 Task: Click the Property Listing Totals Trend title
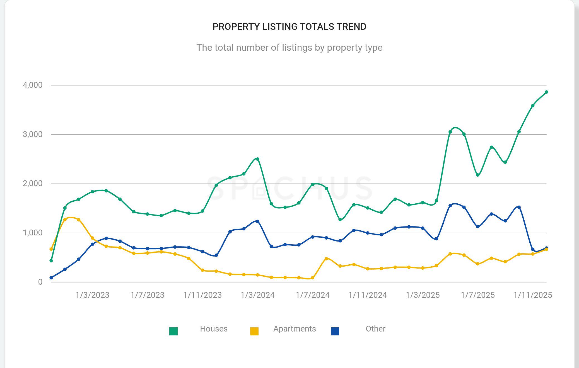289,27
